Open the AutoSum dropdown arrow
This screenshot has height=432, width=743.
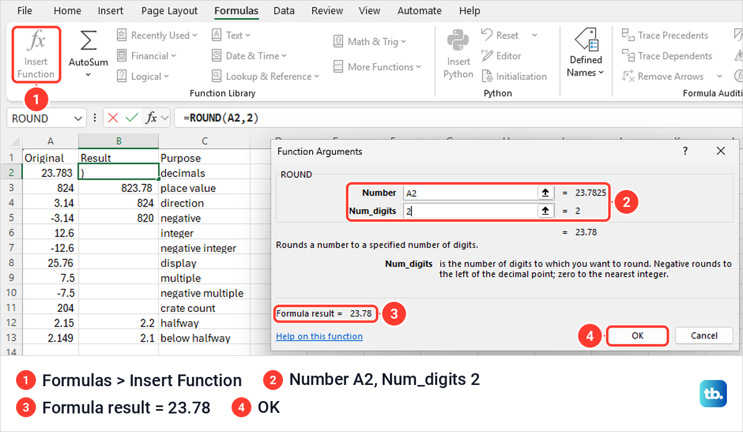[x=88, y=75]
